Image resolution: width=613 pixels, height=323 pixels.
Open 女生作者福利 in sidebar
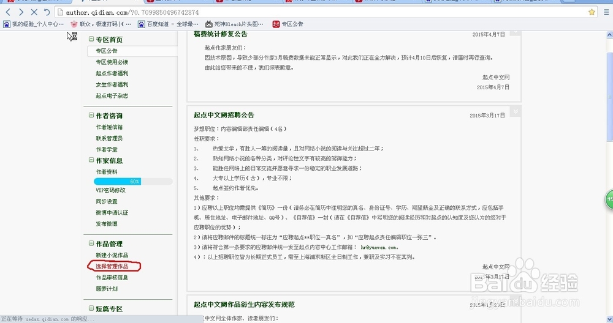coord(112,84)
